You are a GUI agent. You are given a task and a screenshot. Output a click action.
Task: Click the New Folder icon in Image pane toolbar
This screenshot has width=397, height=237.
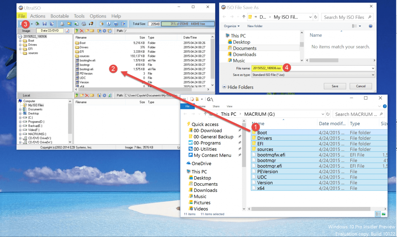click(87, 31)
